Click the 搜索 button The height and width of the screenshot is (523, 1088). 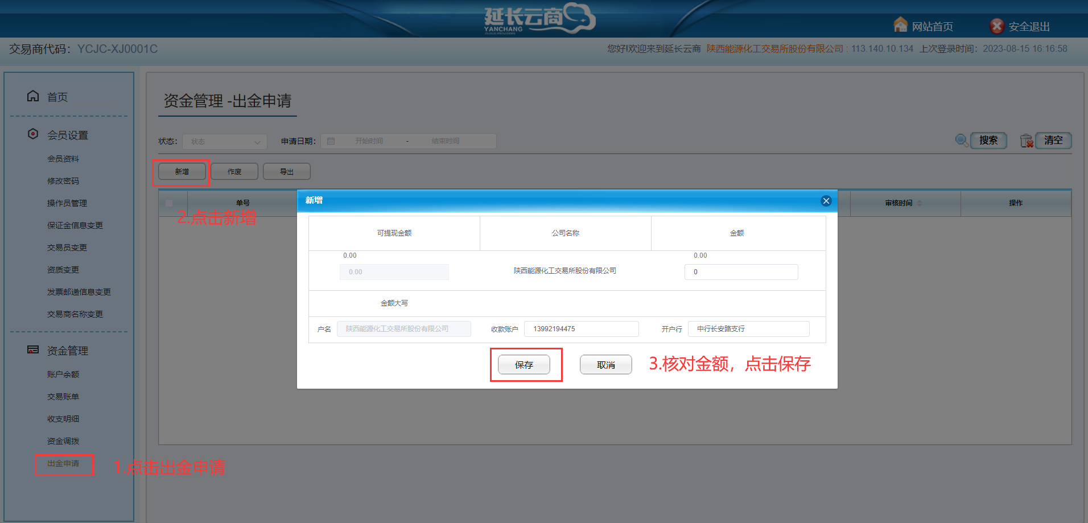click(988, 140)
